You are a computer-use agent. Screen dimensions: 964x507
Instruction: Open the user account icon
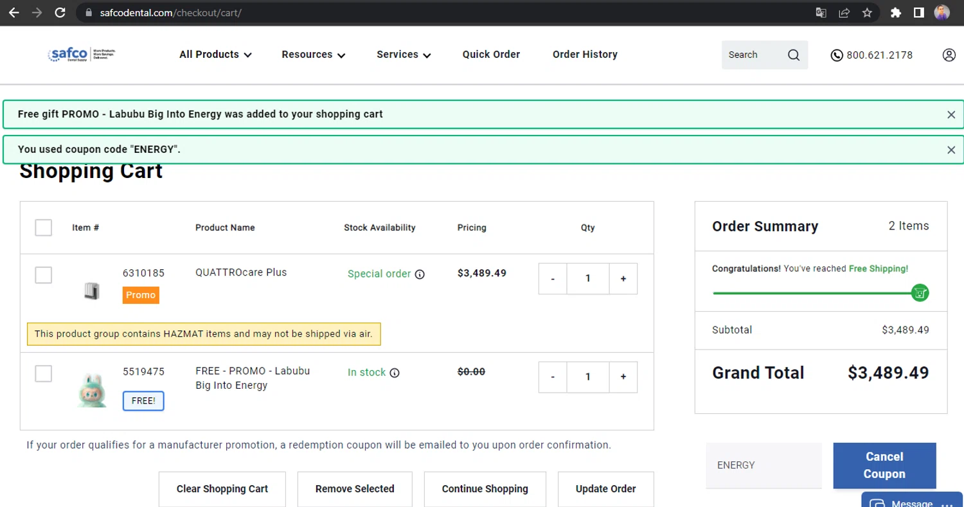click(949, 55)
